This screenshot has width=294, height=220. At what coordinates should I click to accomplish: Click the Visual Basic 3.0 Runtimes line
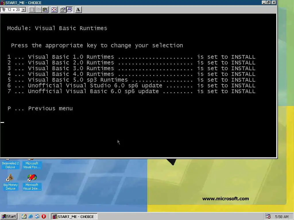click(x=131, y=68)
